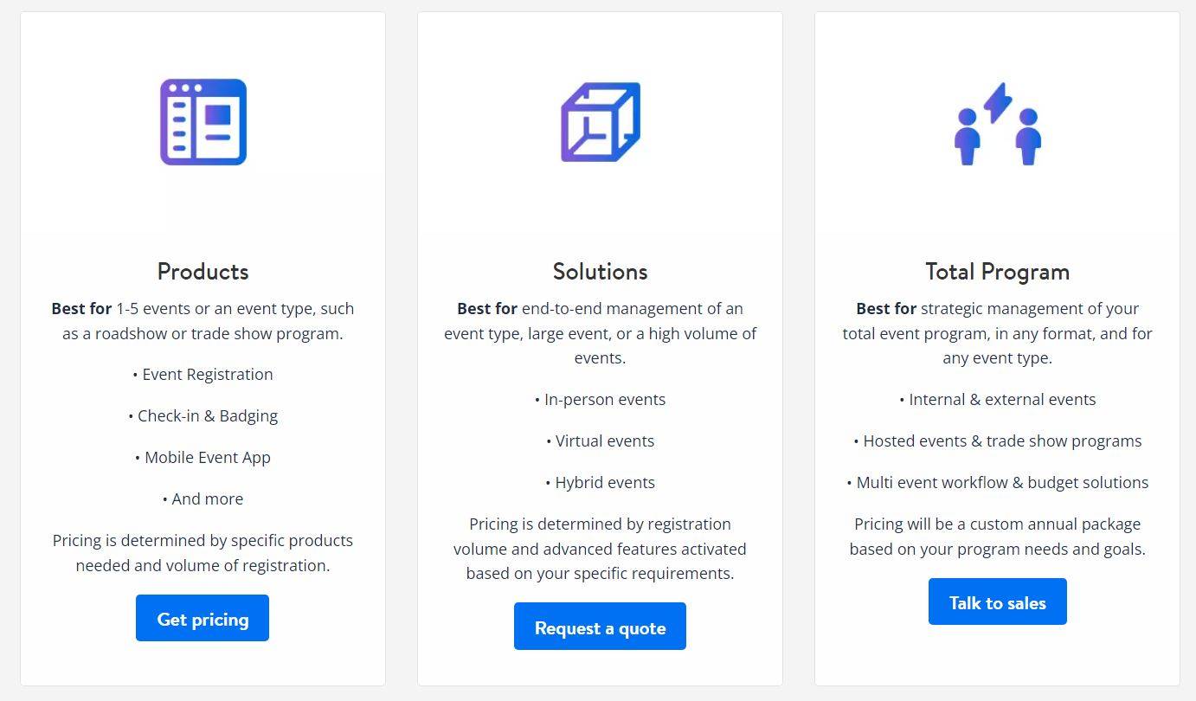
Task: Click the Mobile Event App bullet item
Action: [x=203, y=458]
